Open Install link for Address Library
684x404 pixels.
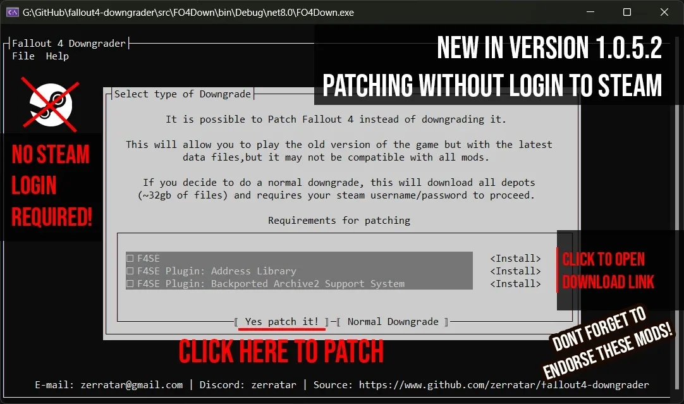tap(515, 271)
